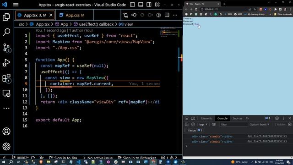Click 'export default App;' on line 15
The image size is (293, 165).
[x=59, y=120]
